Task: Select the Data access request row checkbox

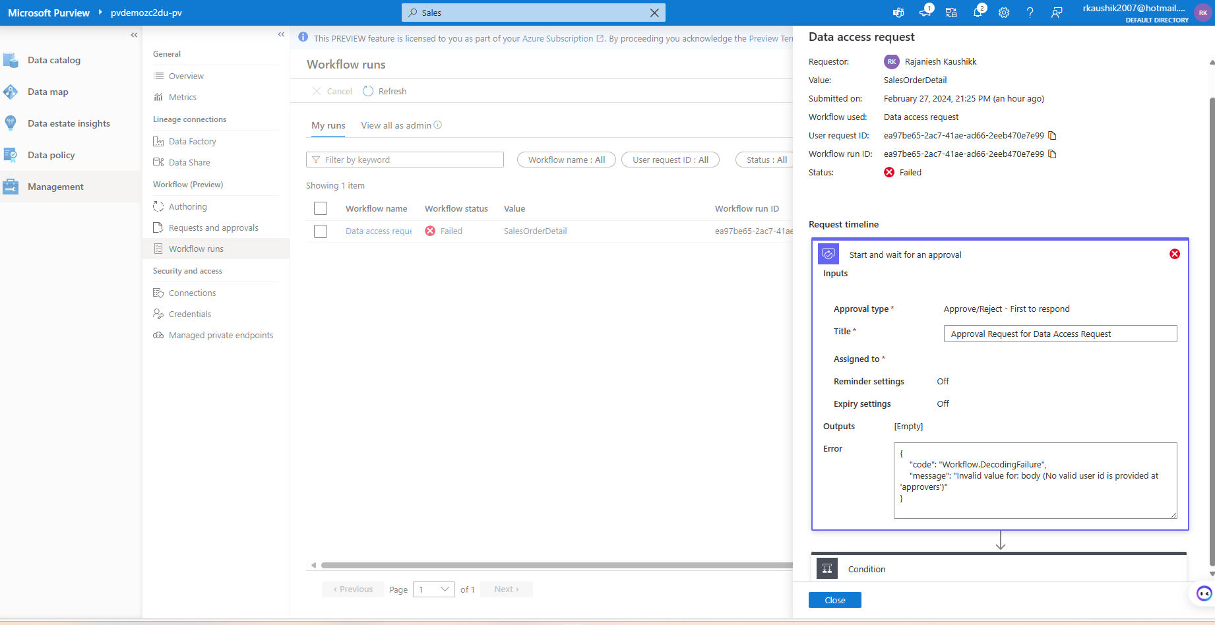Action: [x=321, y=231]
